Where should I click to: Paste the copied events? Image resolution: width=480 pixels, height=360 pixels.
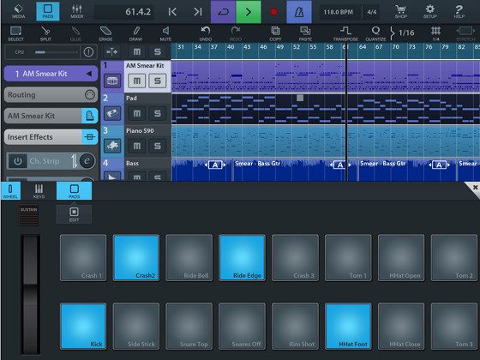pyautogui.click(x=305, y=33)
